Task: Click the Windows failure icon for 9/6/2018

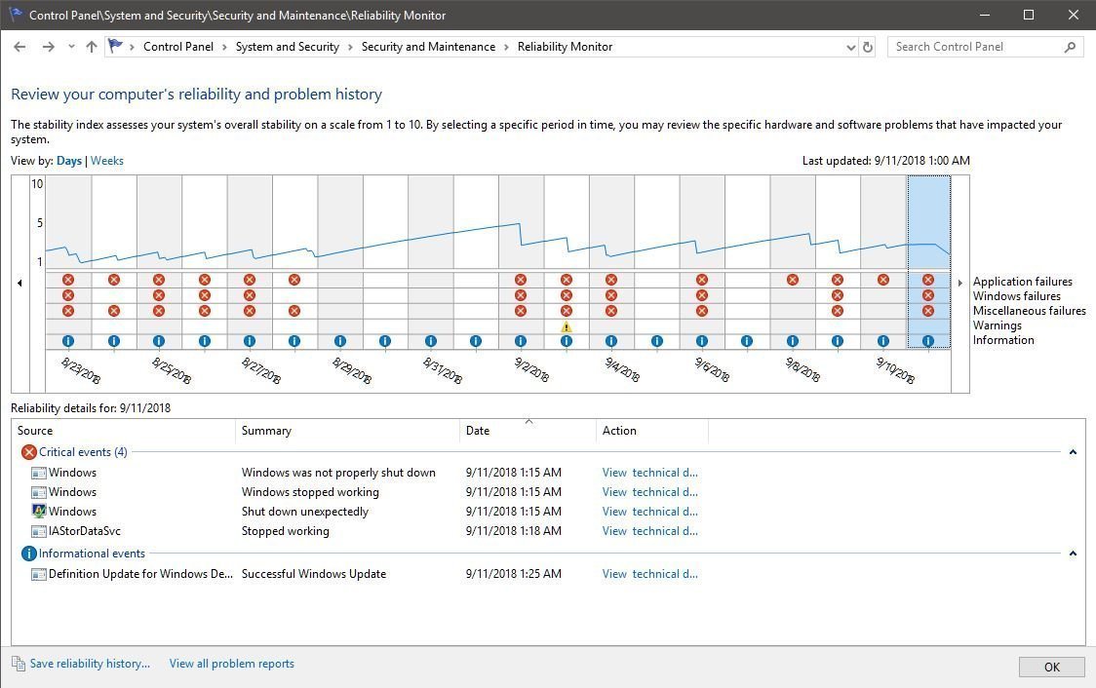Action: pos(702,295)
